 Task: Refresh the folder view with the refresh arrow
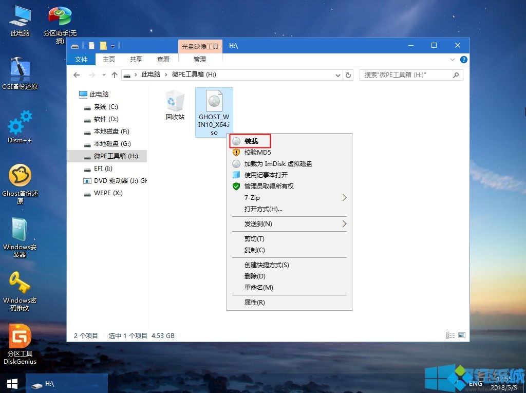(x=348, y=74)
